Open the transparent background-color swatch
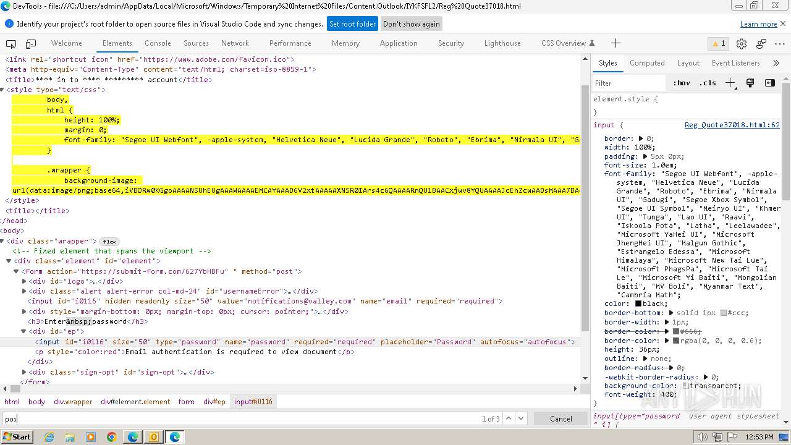 (685, 386)
